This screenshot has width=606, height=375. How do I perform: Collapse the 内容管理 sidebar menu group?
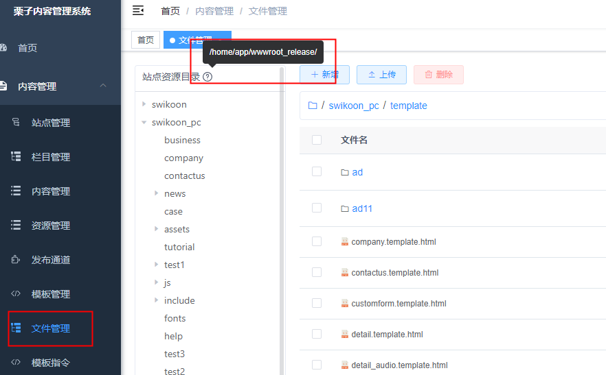pyautogui.click(x=103, y=86)
